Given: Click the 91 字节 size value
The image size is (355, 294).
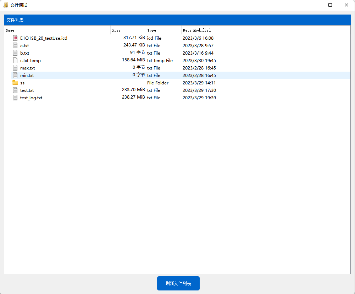Looking at the screenshot, I should coord(138,52).
